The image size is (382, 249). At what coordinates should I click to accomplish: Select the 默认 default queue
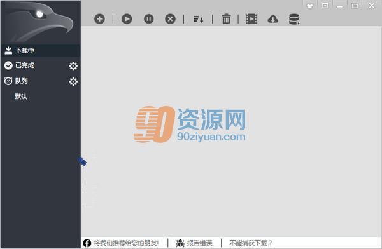tap(21, 97)
